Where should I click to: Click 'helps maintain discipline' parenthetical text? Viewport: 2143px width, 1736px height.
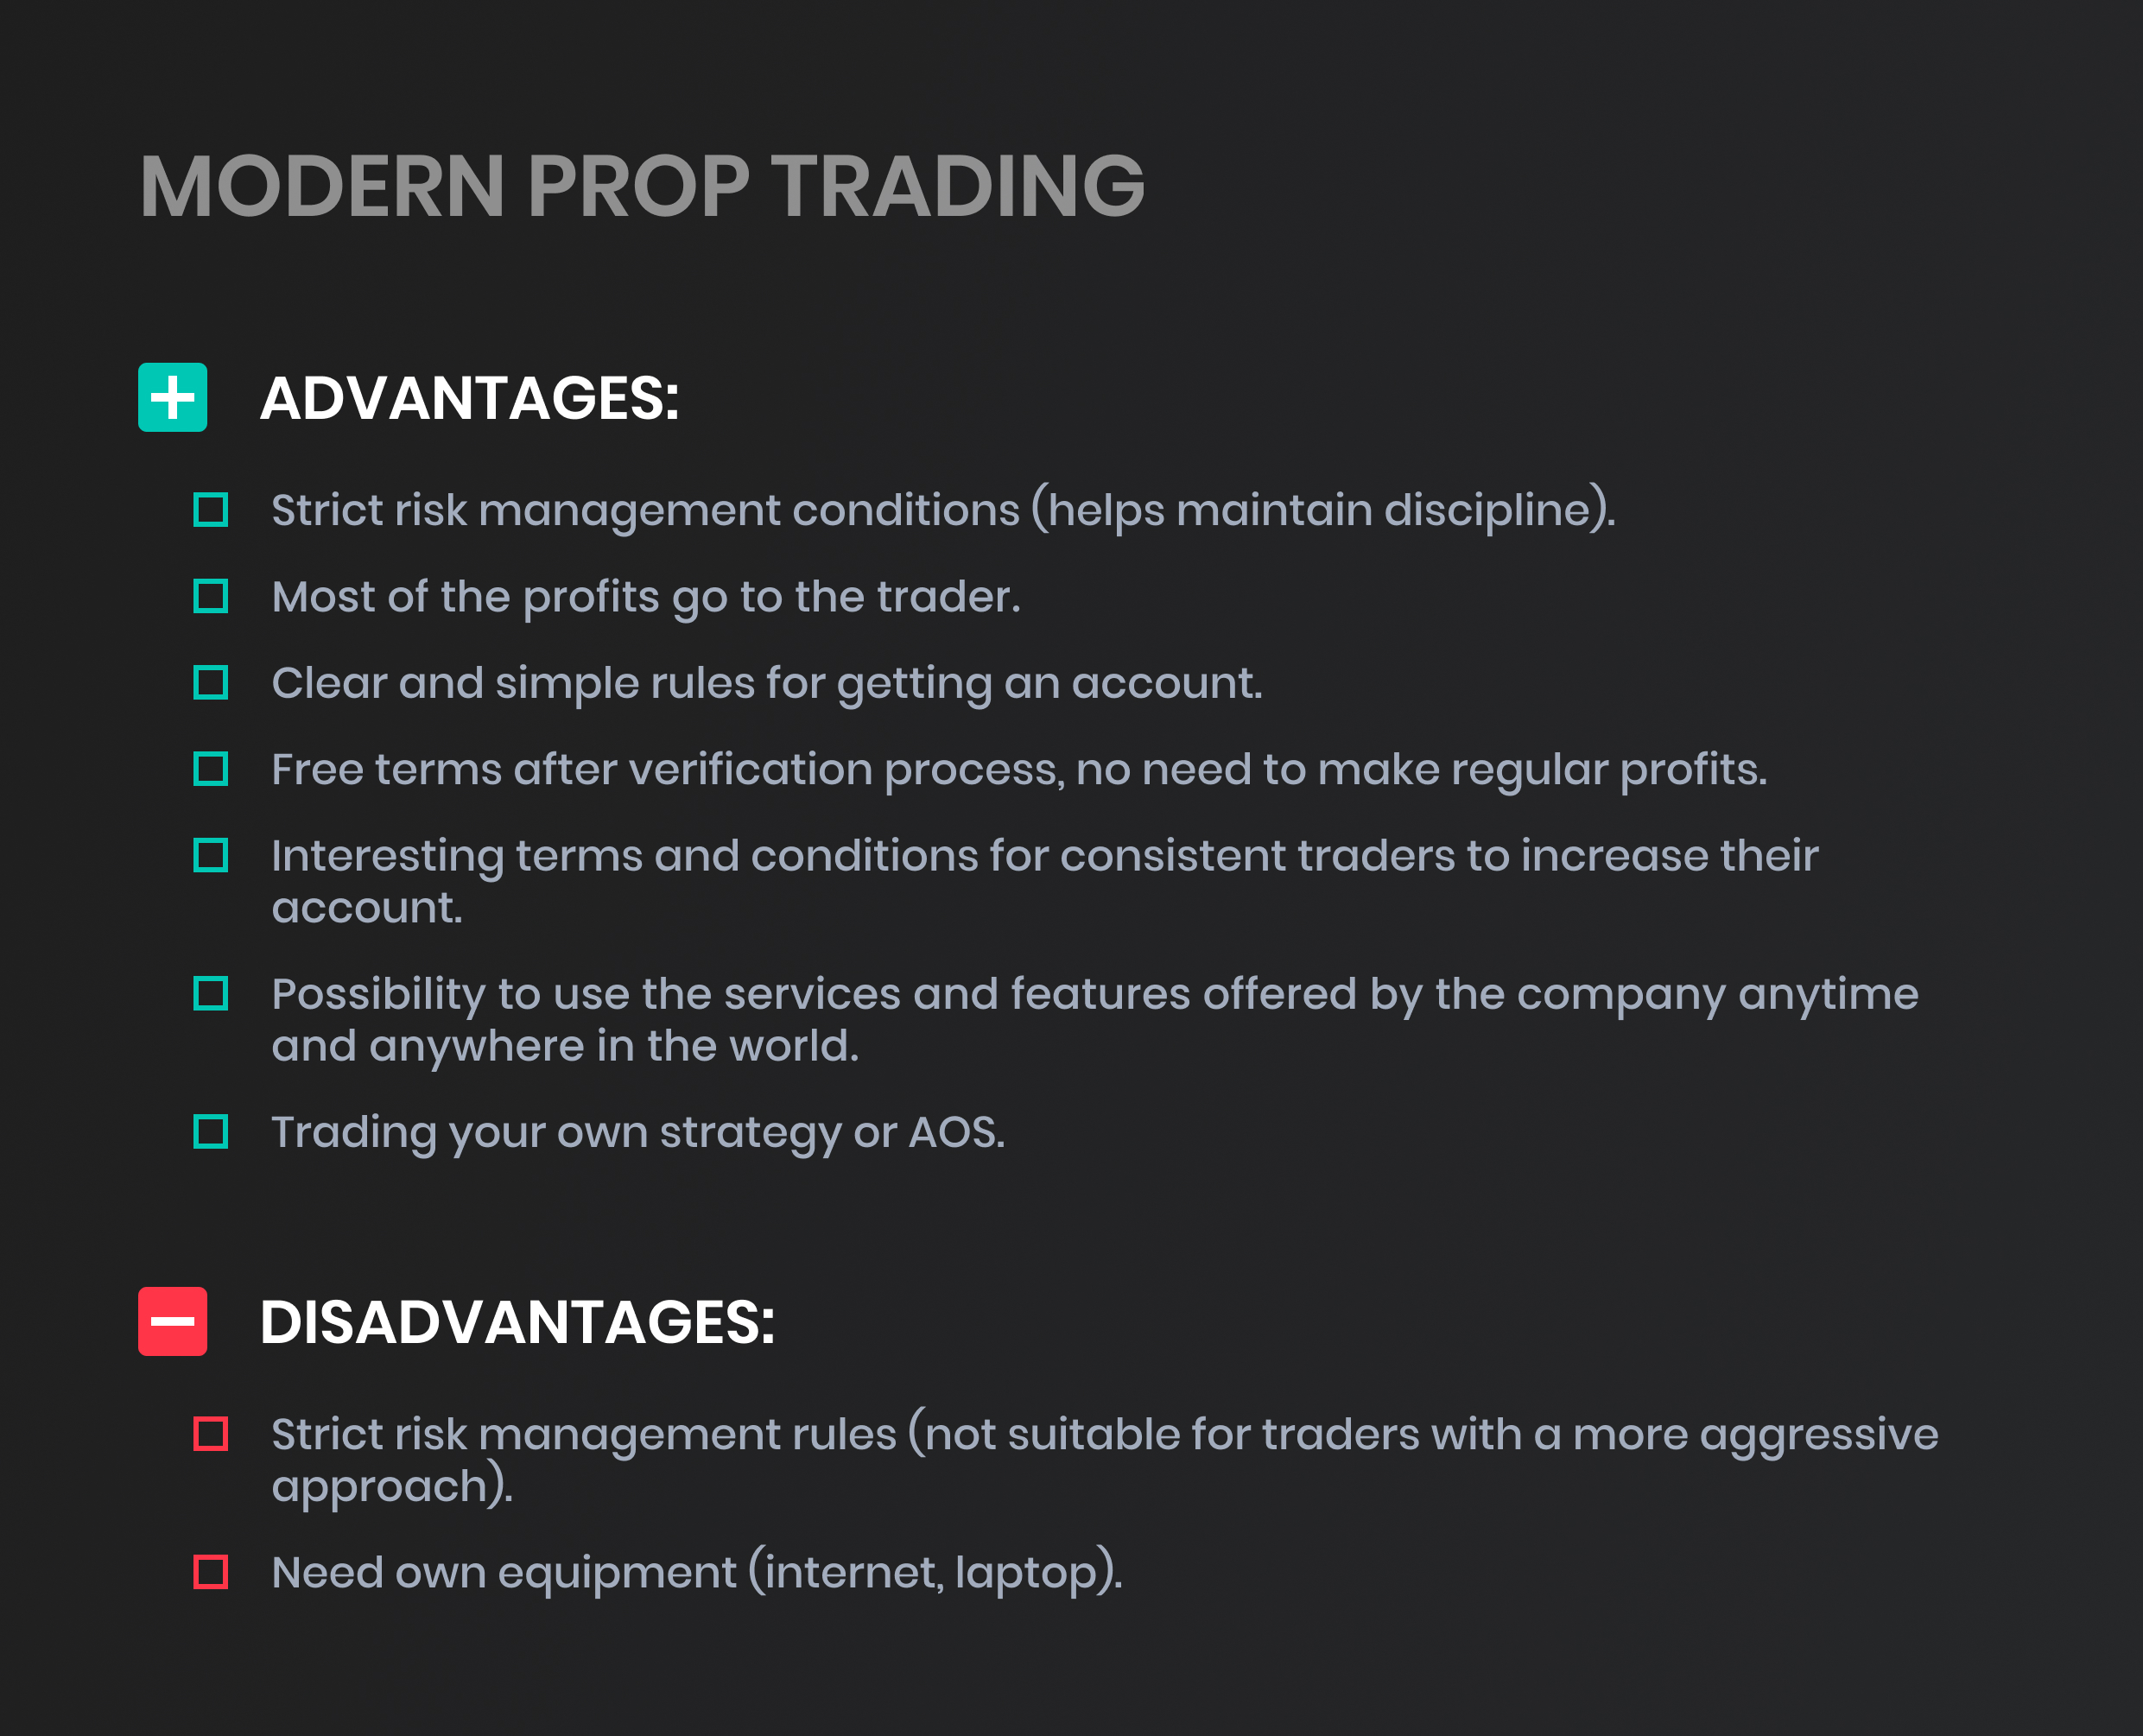(x=1324, y=510)
